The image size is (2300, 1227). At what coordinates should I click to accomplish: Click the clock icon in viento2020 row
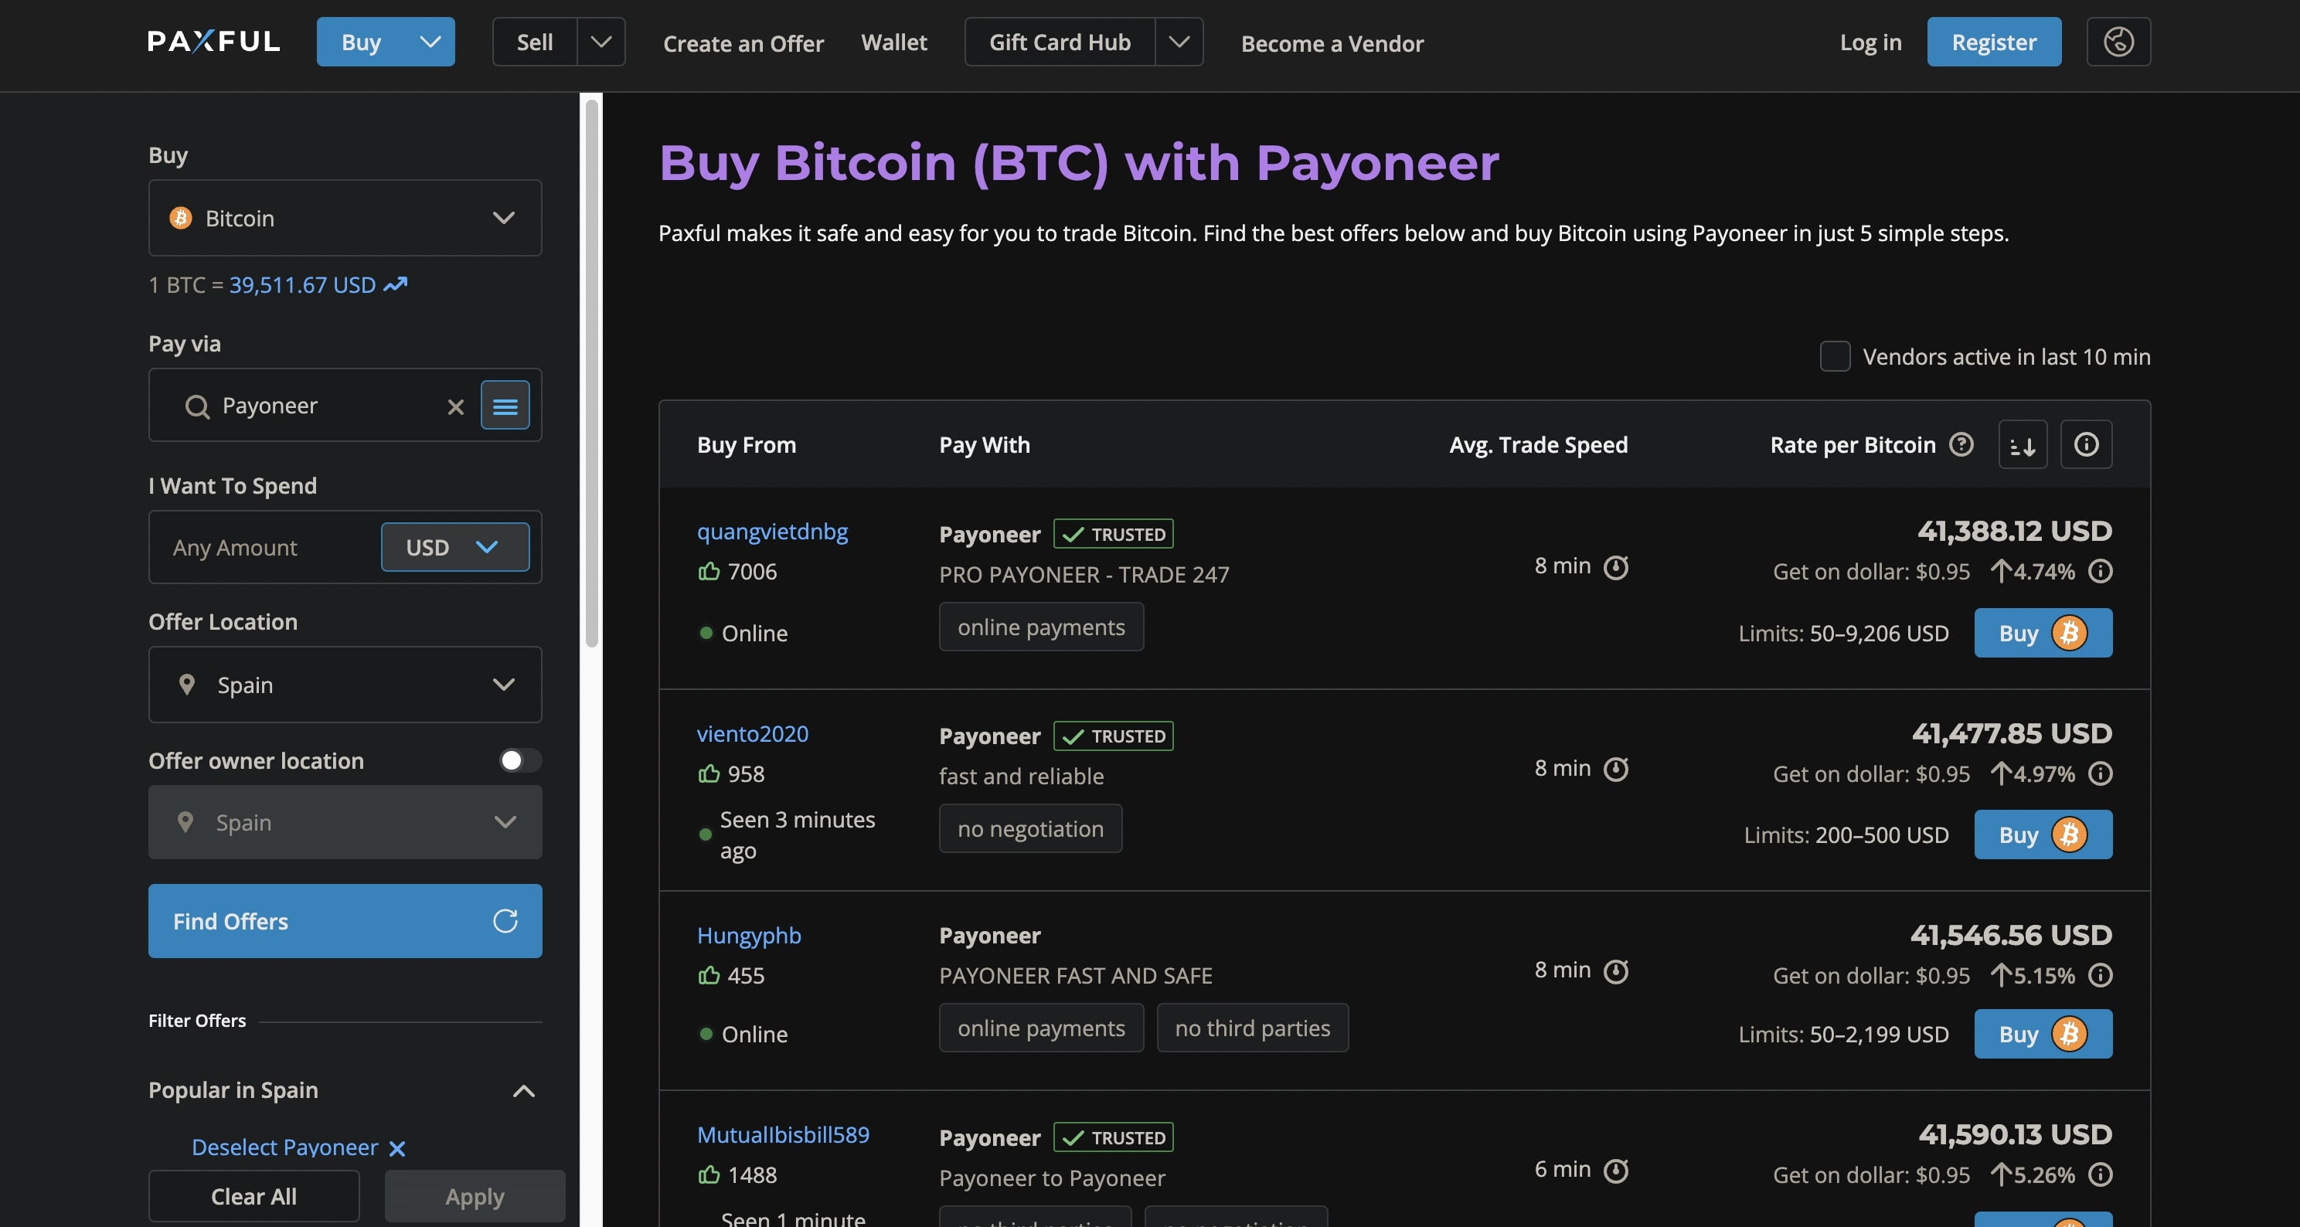(x=1616, y=768)
